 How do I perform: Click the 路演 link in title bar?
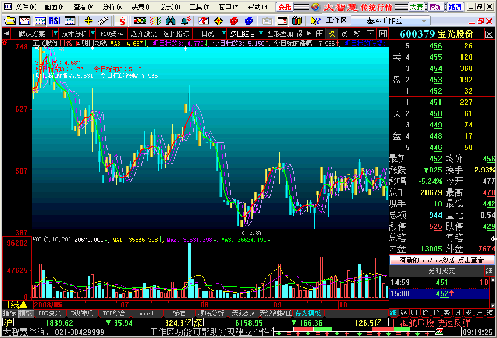tap(455, 6)
